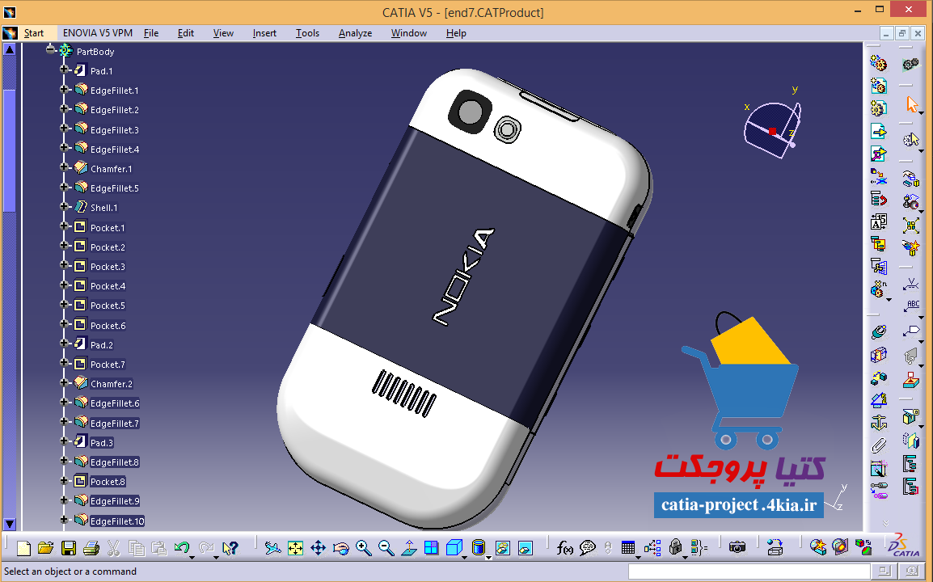Click the tree scrollbar up arrow

(10, 49)
